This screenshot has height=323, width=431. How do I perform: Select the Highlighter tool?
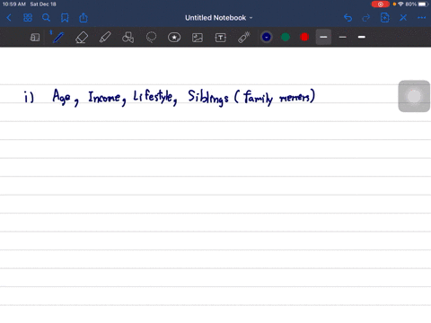tap(105, 38)
